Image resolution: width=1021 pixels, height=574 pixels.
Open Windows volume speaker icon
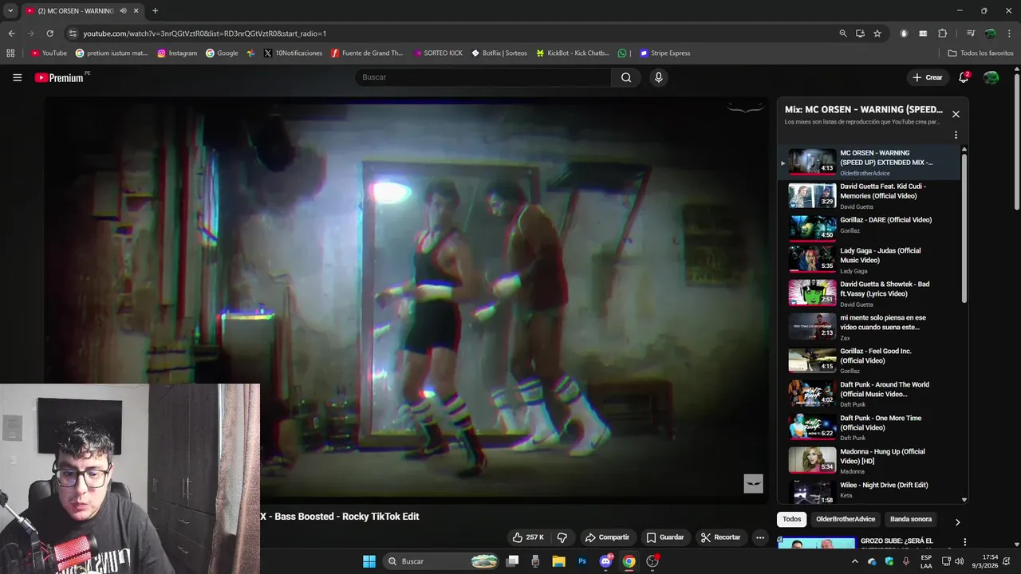pos(960,561)
